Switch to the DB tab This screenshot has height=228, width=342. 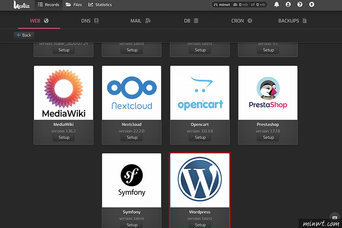tap(191, 21)
